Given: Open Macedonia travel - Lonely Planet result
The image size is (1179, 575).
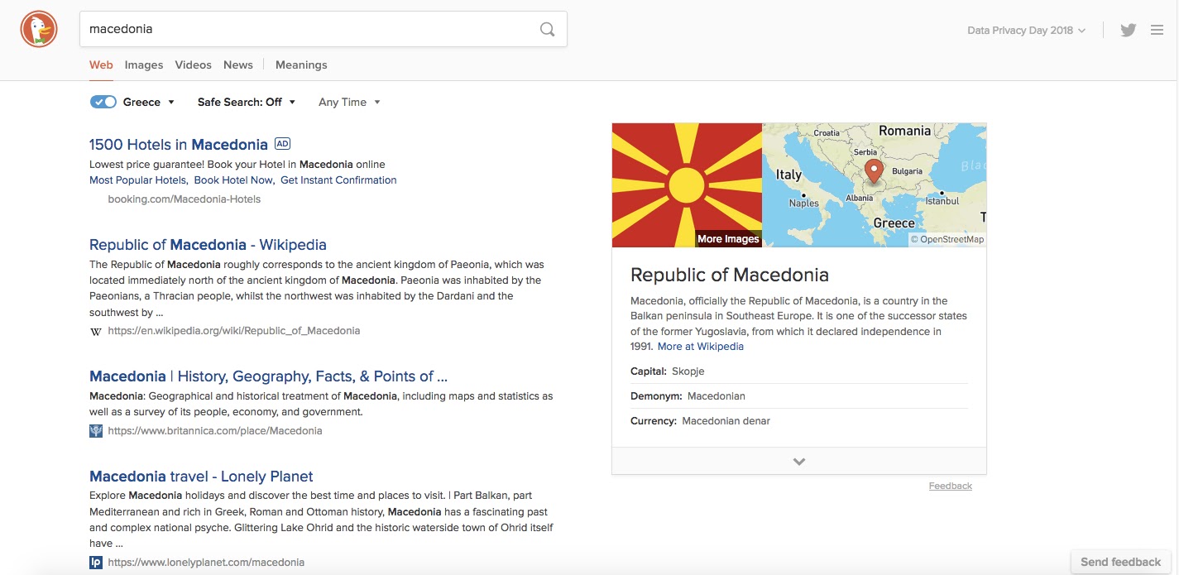Looking at the screenshot, I should pos(201,477).
